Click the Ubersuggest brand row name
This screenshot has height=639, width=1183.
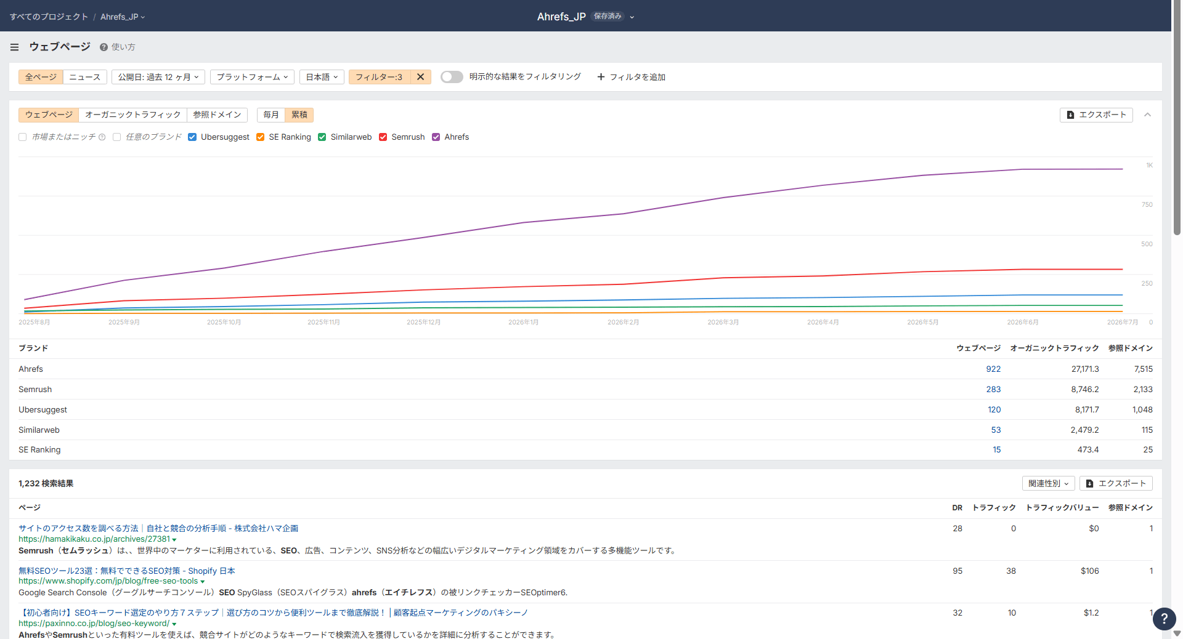43,410
